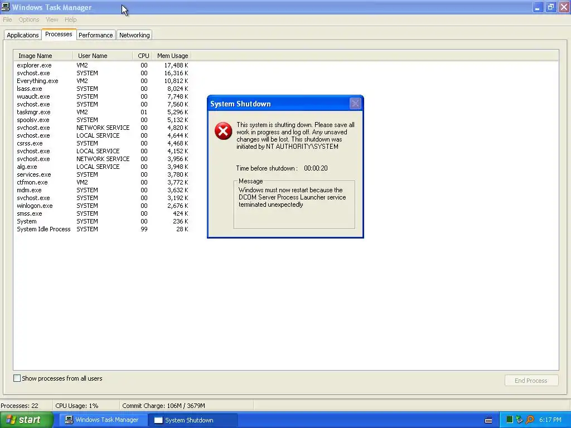Screen dimensions: 571x428
Task: Restore down the Task Manager window
Action: coord(550,7)
